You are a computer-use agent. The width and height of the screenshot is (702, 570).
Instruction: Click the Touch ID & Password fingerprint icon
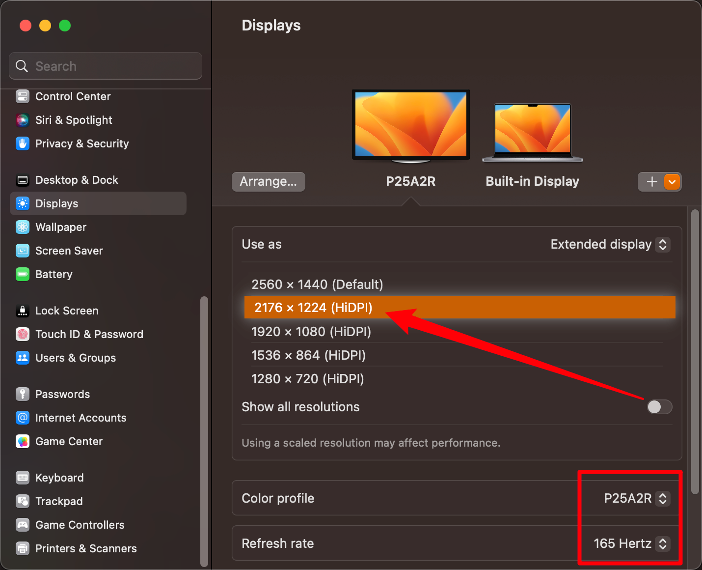23,334
